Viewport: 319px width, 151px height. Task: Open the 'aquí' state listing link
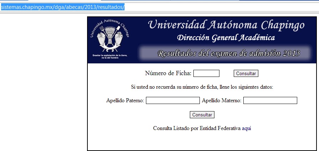tap(246, 128)
